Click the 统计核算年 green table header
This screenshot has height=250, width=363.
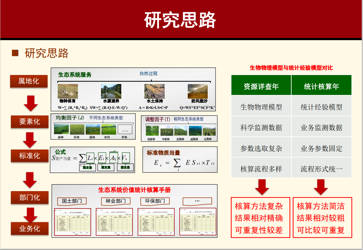[322, 86]
